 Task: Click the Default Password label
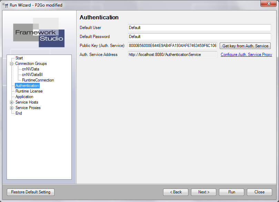click(94, 37)
